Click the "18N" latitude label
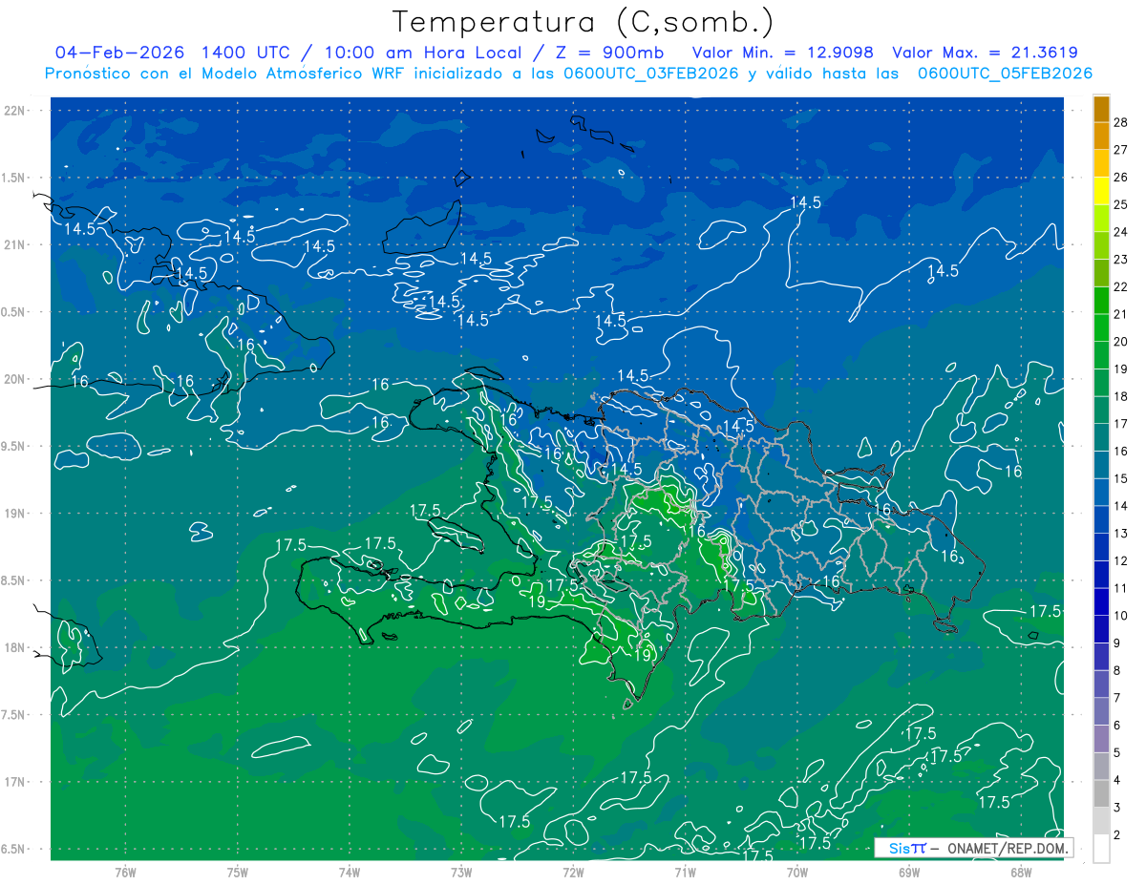Screen dimensions: 1146x885 tap(16, 647)
